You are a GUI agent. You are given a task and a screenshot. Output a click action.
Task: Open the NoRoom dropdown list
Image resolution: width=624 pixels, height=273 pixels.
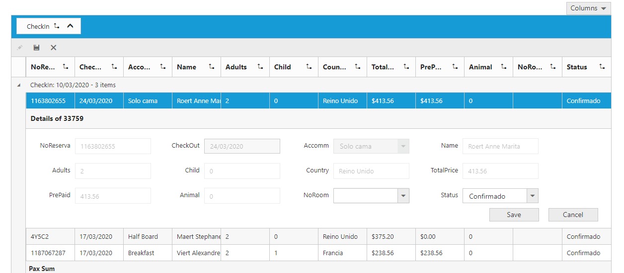[403, 196]
